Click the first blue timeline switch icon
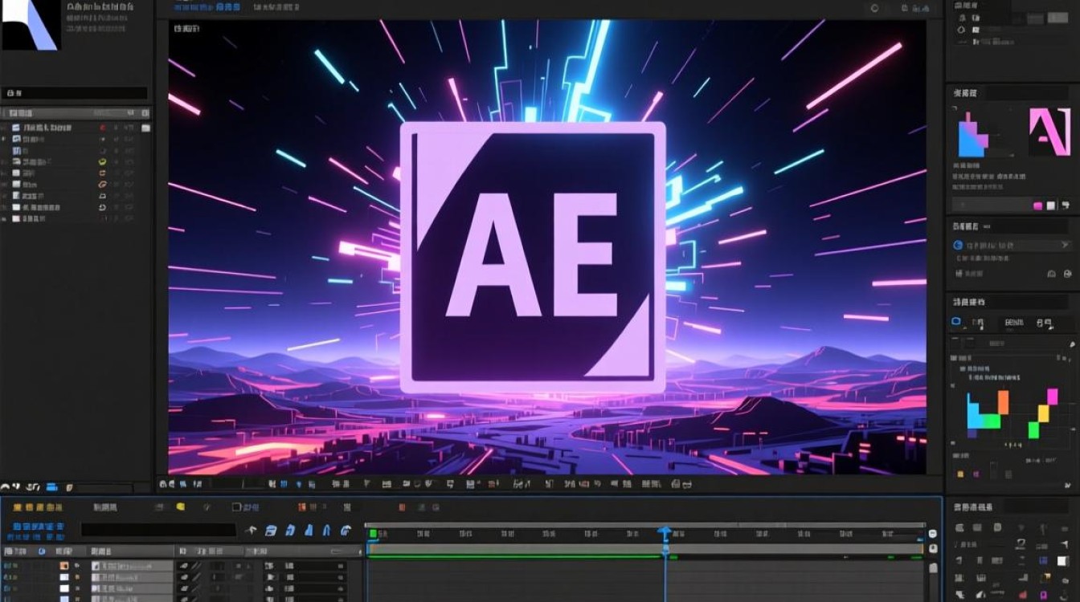The height and width of the screenshot is (602, 1080). click(271, 530)
